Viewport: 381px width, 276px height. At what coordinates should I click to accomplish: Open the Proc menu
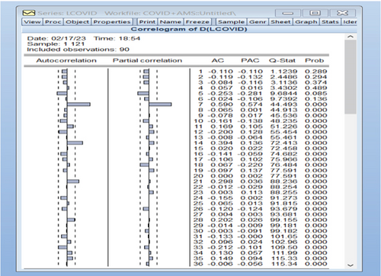point(53,22)
